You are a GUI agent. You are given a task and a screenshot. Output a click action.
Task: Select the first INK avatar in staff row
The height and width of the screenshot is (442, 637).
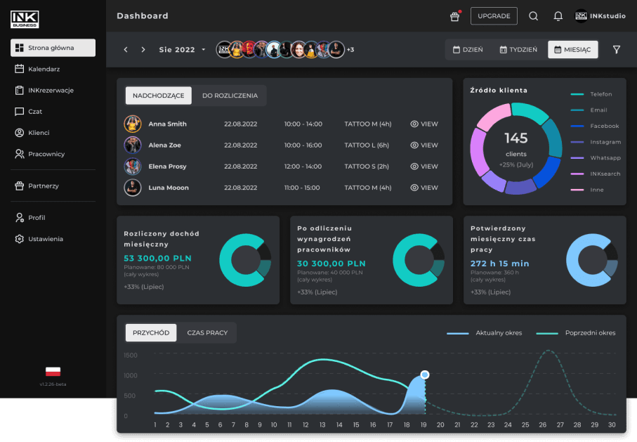[x=224, y=50]
